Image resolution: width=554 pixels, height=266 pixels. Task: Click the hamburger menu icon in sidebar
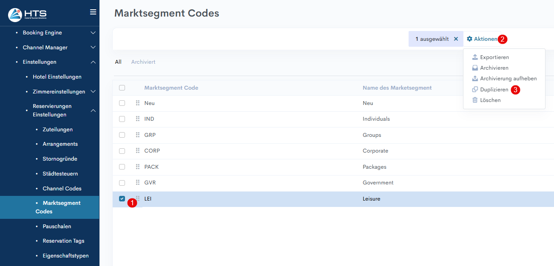tap(93, 12)
